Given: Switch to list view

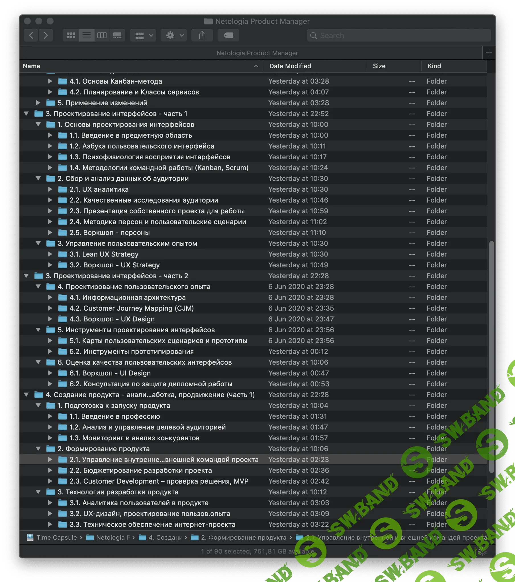Looking at the screenshot, I should click(x=86, y=35).
